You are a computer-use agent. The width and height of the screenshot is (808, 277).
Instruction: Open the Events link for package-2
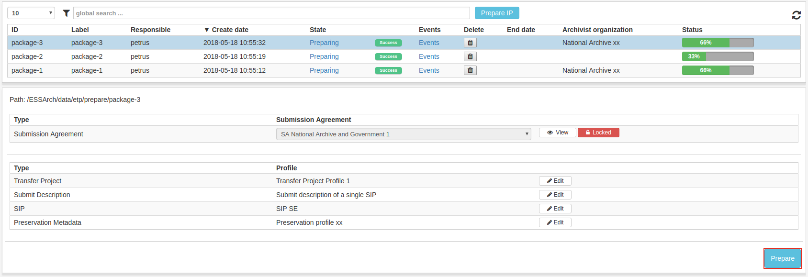[429, 56]
